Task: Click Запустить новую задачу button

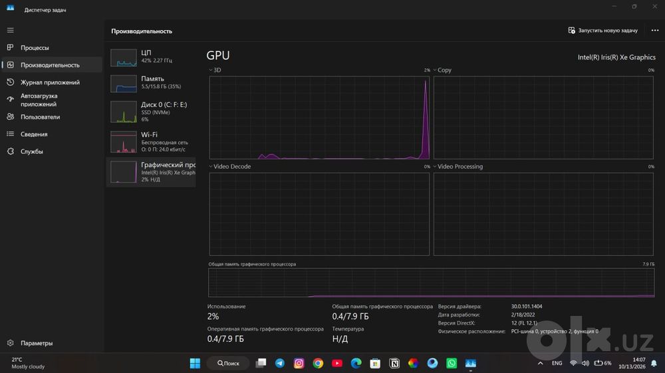Action: tap(602, 31)
